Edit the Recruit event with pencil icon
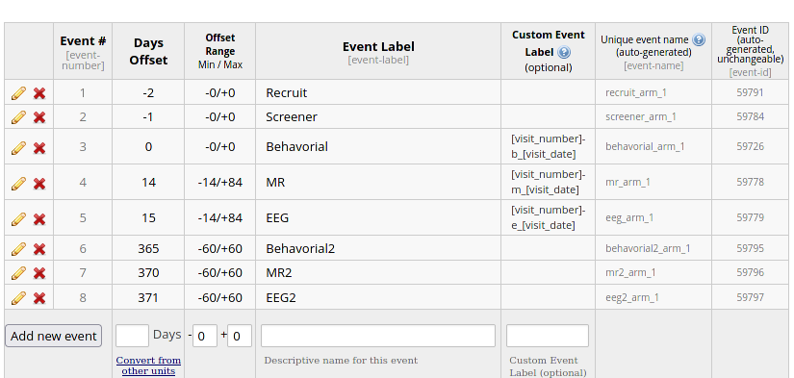 18,93
